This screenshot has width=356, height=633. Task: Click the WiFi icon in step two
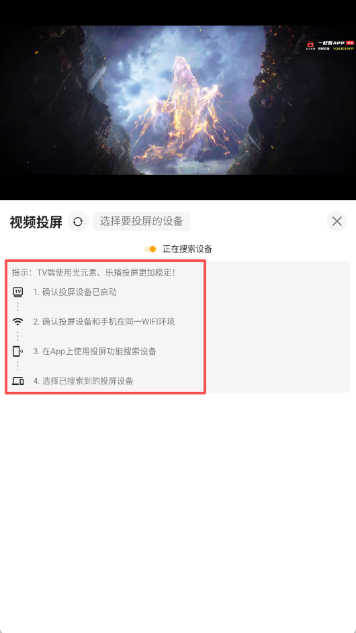tap(17, 322)
